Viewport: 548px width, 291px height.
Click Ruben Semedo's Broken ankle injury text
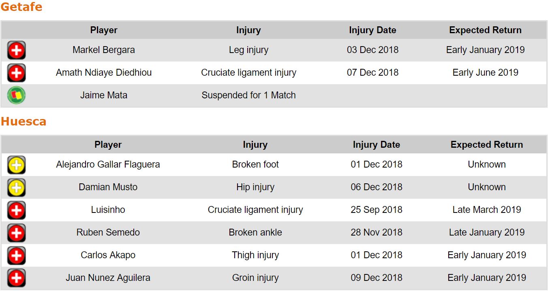(x=255, y=232)
